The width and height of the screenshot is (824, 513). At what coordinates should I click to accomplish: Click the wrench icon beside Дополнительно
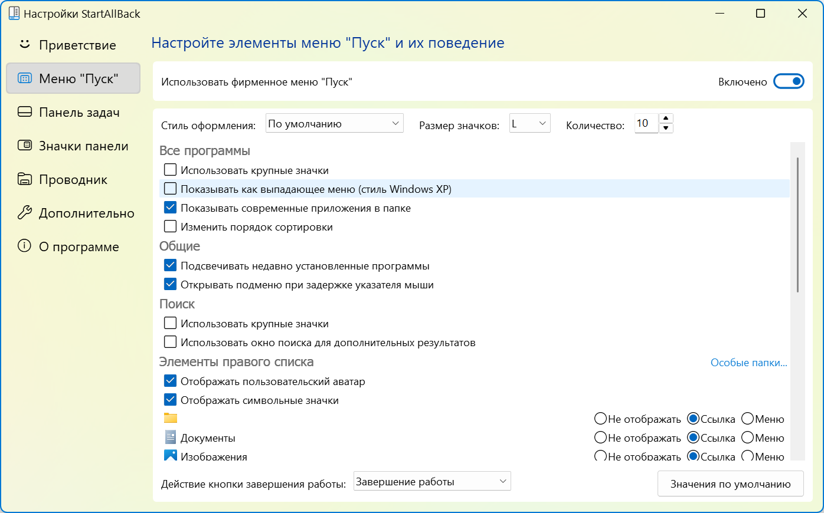(x=24, y=213)
